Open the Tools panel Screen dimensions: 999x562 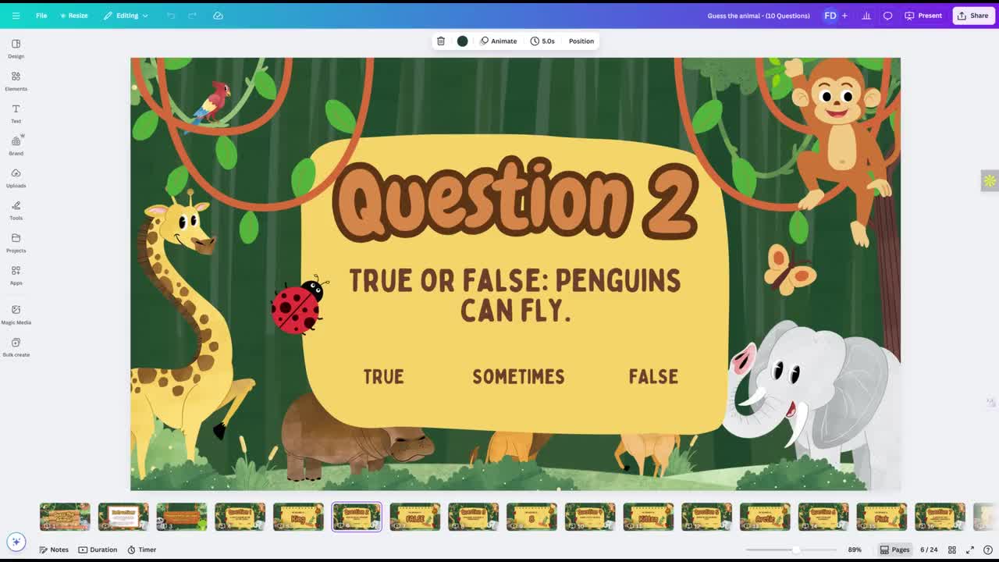coord(16,210)
